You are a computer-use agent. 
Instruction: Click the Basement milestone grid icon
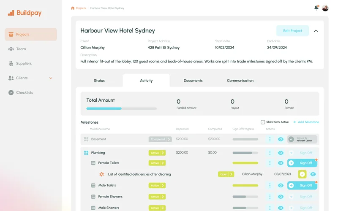(x=86, y=139)
